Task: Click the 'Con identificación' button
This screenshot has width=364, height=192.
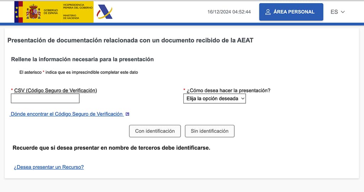Action: (155, 131)
